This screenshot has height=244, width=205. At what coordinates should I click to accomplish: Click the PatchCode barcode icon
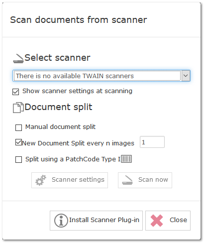126,159
